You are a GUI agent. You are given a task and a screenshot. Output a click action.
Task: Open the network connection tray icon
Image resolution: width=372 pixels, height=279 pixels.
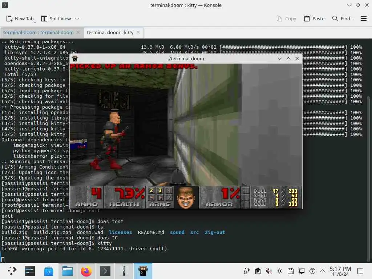[301, 271]
